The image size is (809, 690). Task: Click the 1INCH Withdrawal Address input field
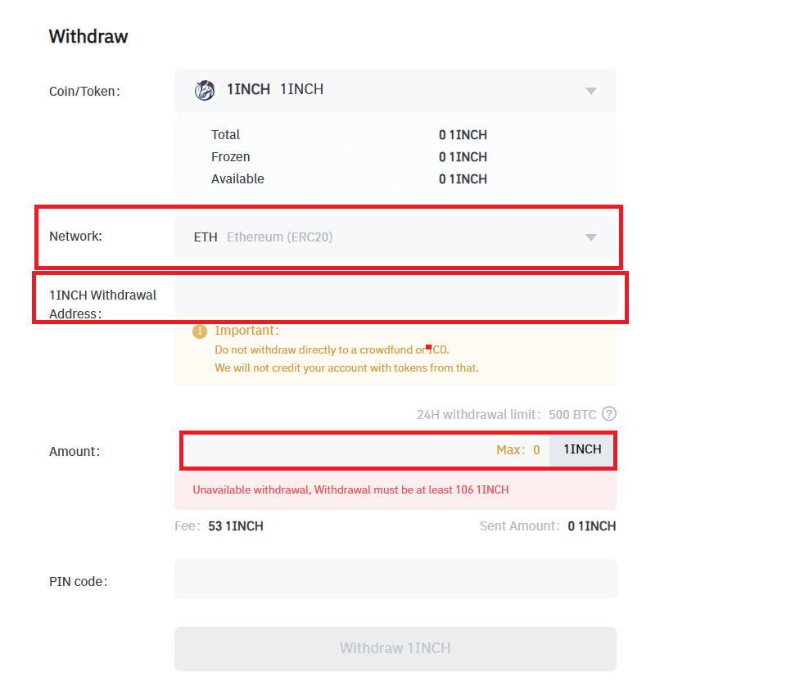pos(395,298)
